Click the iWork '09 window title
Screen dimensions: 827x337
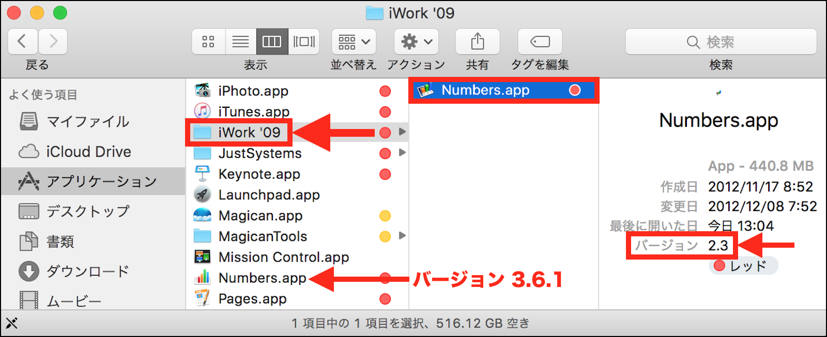pyautogui.click(x=421, y=13)
